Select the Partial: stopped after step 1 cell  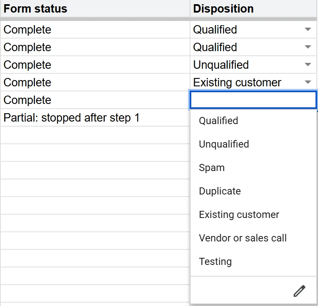95,117
